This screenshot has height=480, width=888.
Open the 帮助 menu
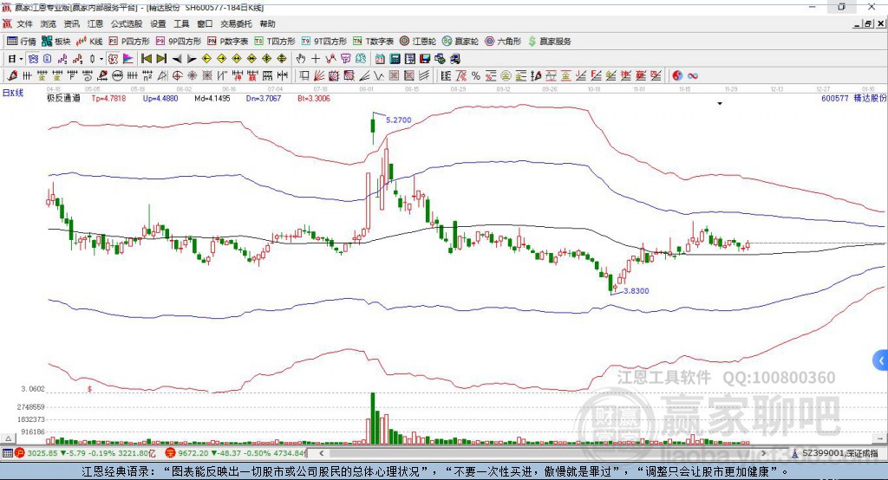coord(267,23)
